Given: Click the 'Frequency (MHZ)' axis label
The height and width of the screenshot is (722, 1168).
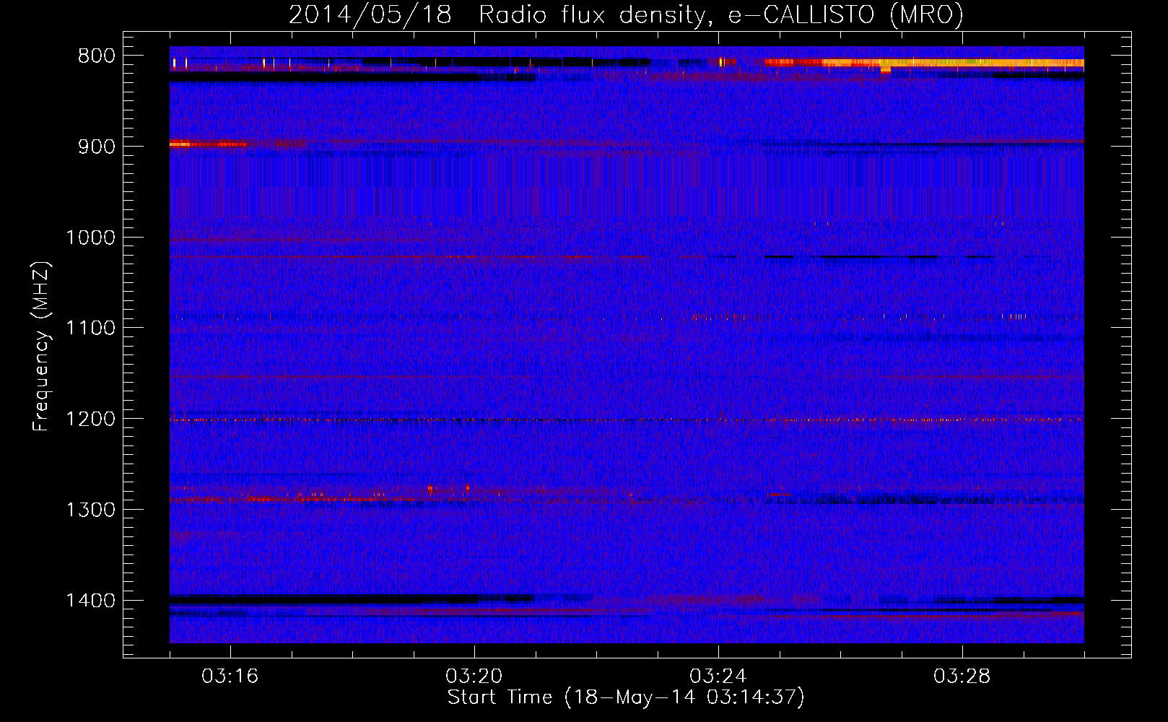Looking at the screenshot, I should [41, 347].
